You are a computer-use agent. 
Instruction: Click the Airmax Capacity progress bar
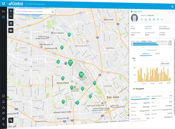pos(162,99)
